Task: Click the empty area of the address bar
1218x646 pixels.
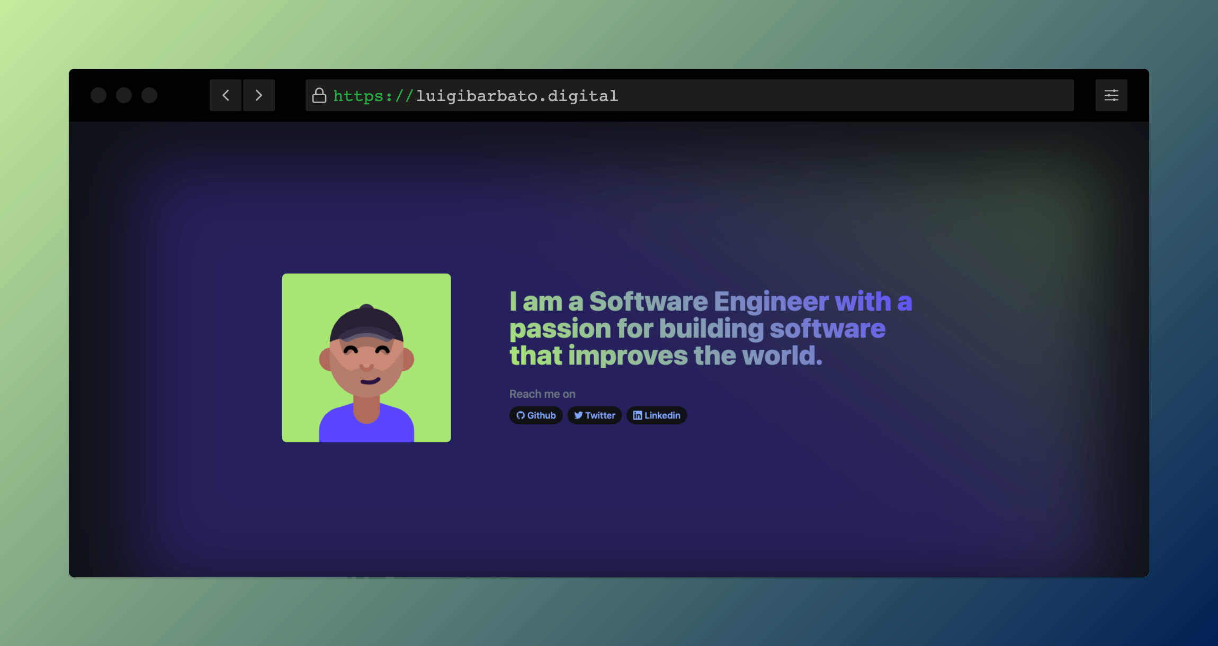Action: click(847, 95)
